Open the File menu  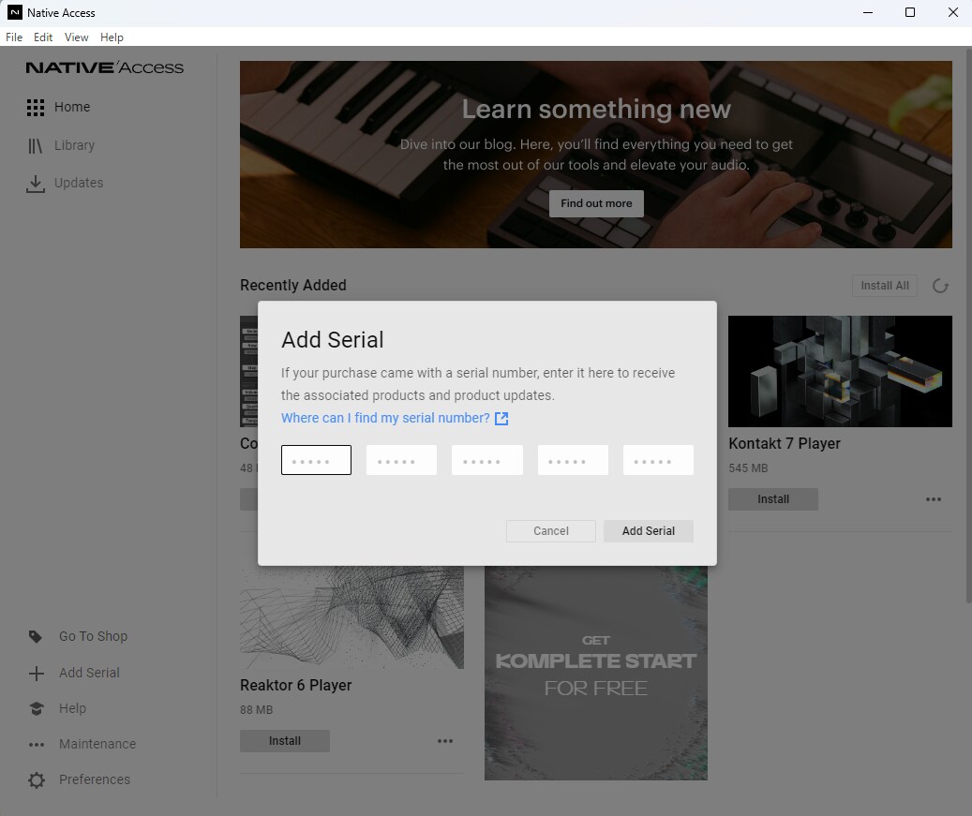pyautogui.click(x=14, y=37)
